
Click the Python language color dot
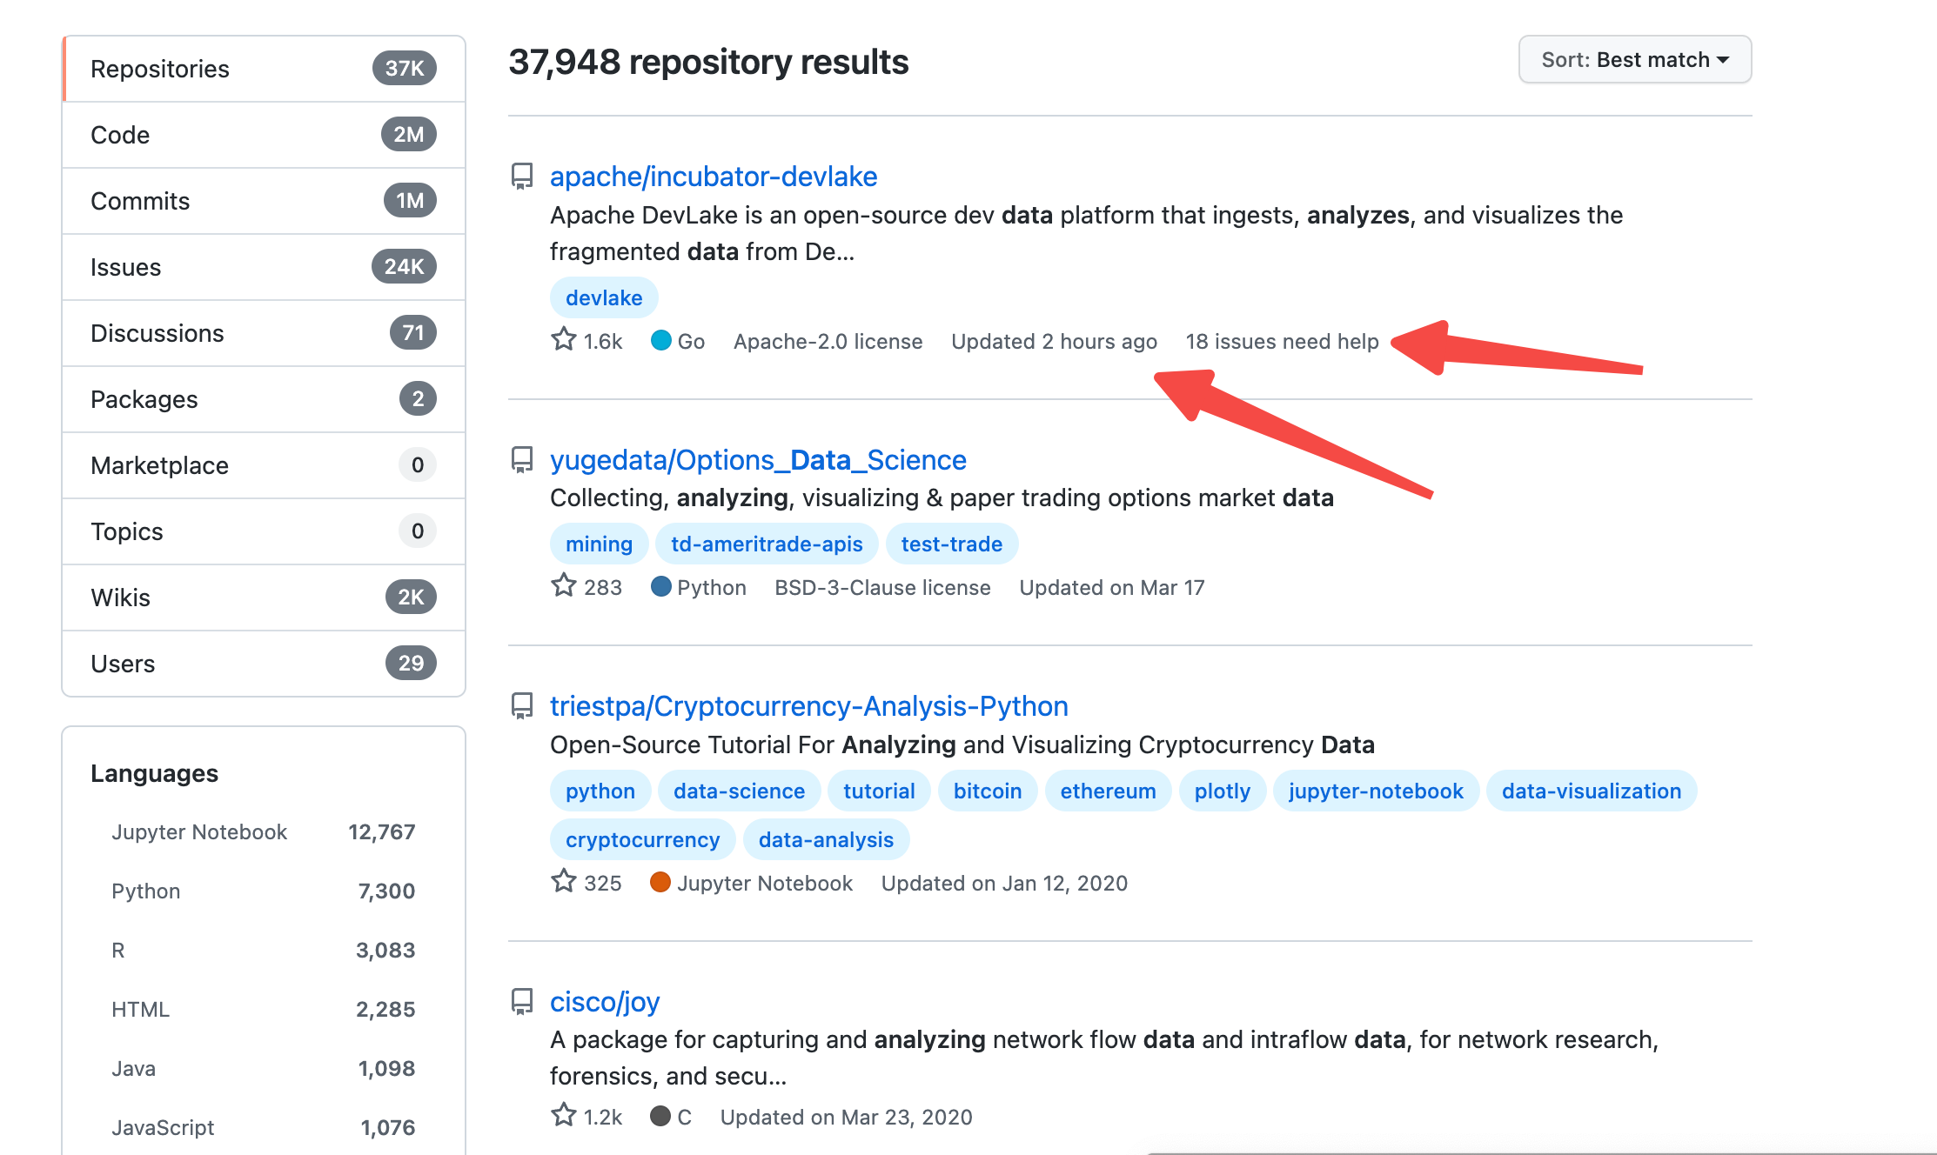click(661, 587)
